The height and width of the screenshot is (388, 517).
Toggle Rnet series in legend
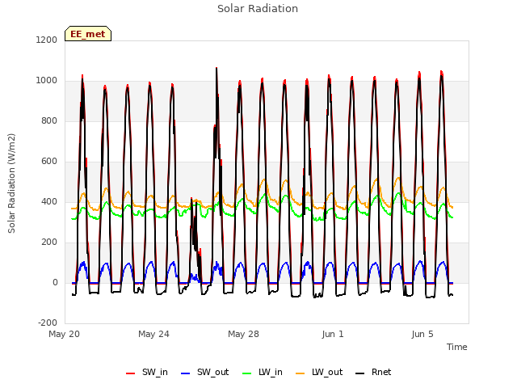pyautogui.click(x=373, y=373)
